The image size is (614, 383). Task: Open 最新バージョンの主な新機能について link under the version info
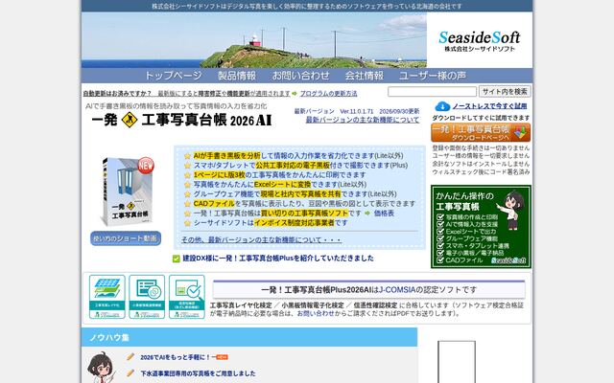point(363,120)
